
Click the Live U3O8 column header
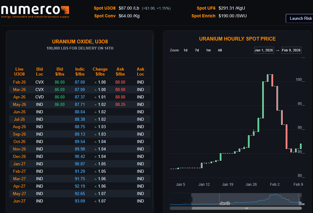(x=20, y=72)
